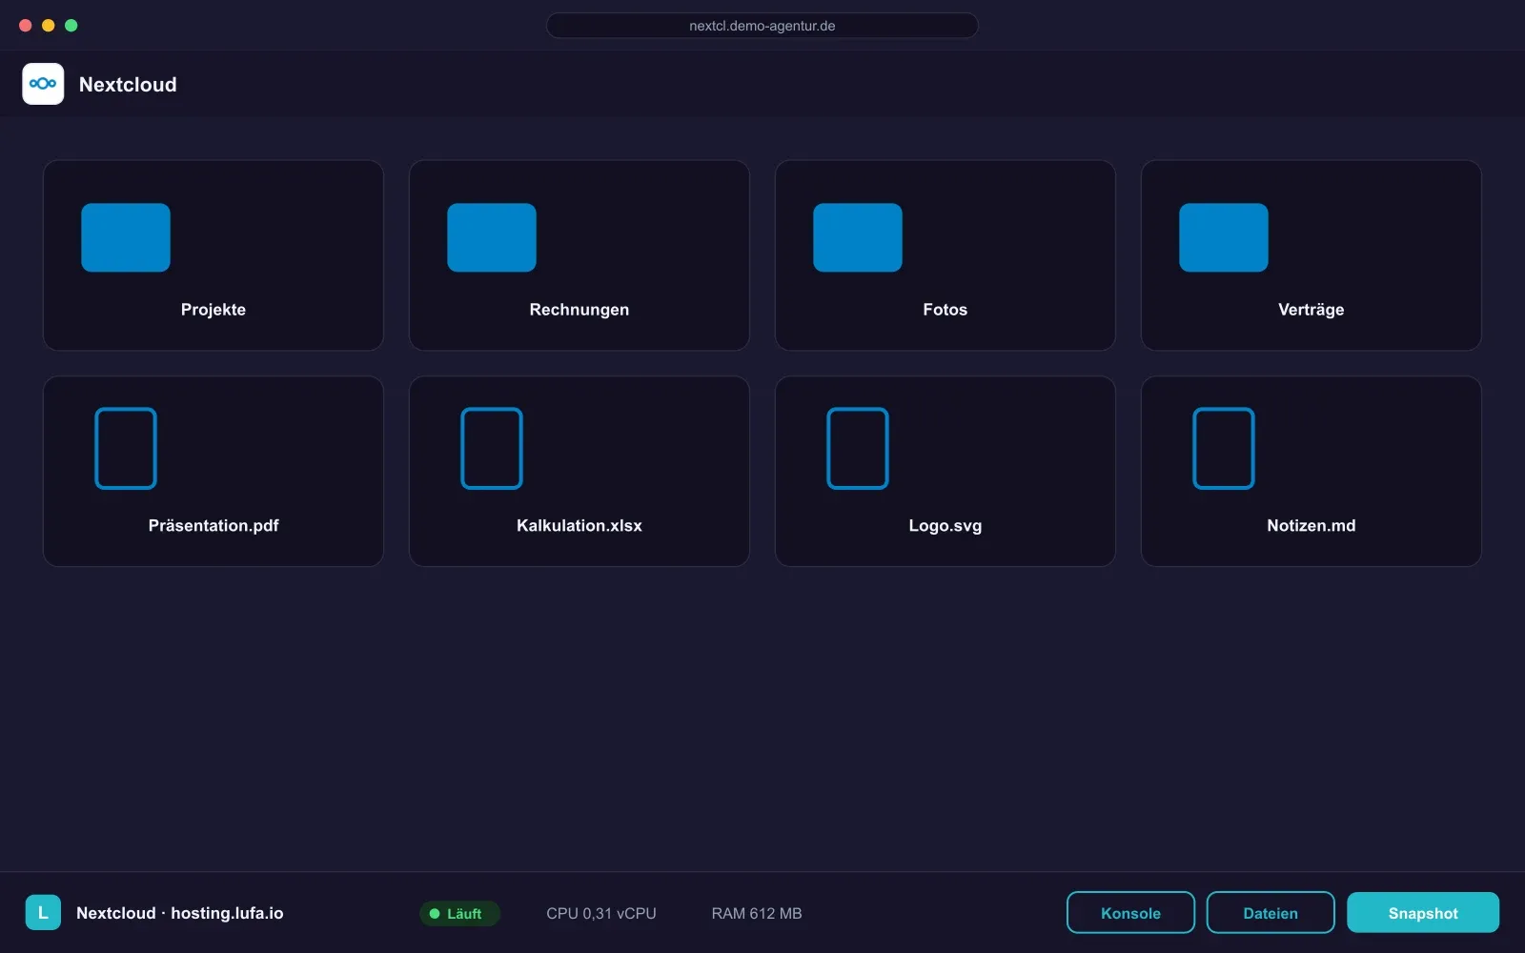
Task: Click the Logo.svg file name
Action: (945, 525)
